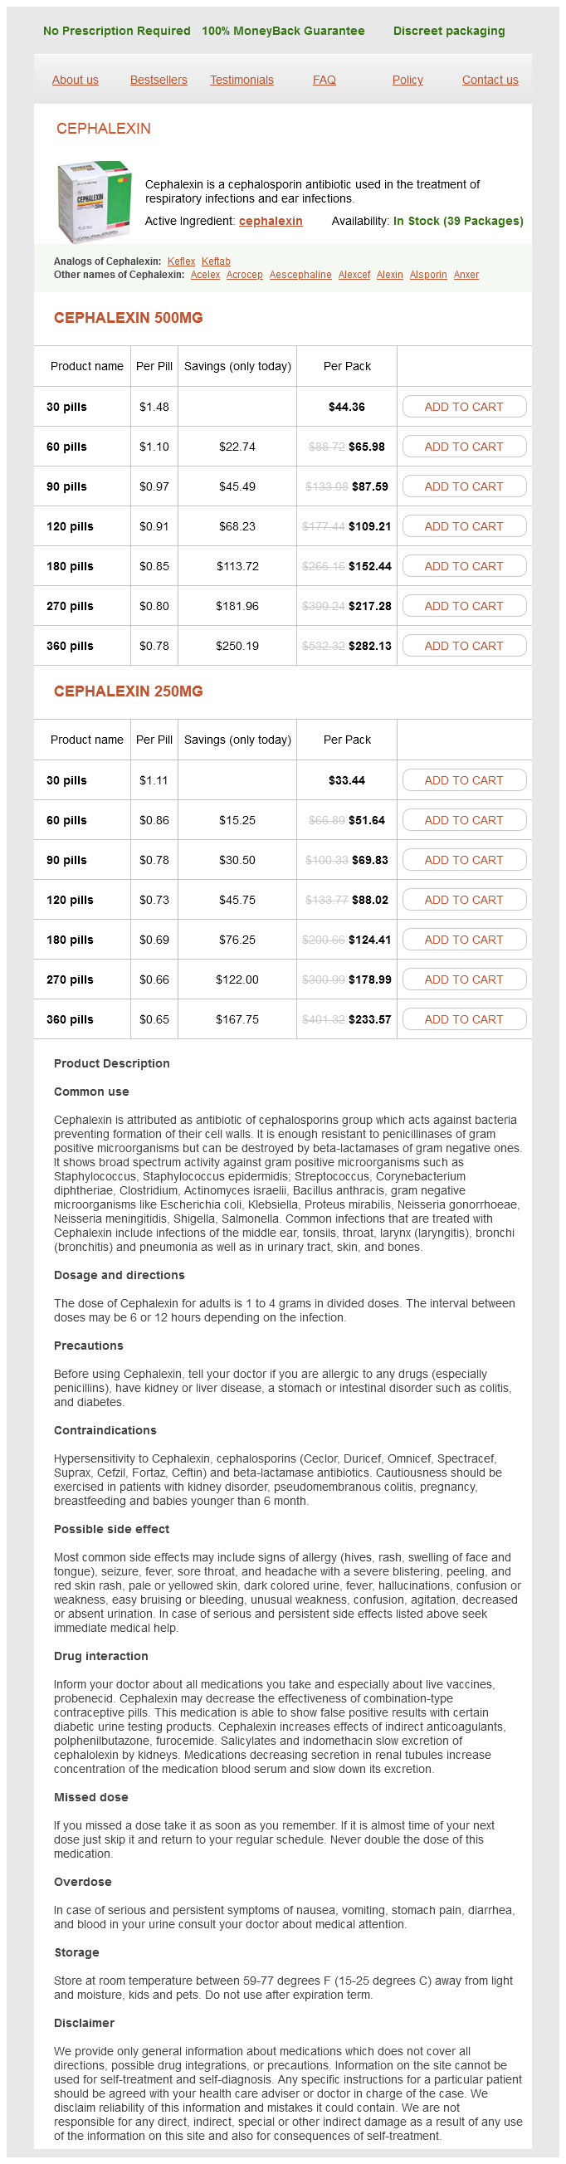Open the Alsporin name link
The image size is (566, 2164).
click(427, 275)
